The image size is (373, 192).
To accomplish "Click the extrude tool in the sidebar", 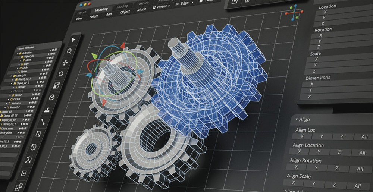I will point(47,110).
